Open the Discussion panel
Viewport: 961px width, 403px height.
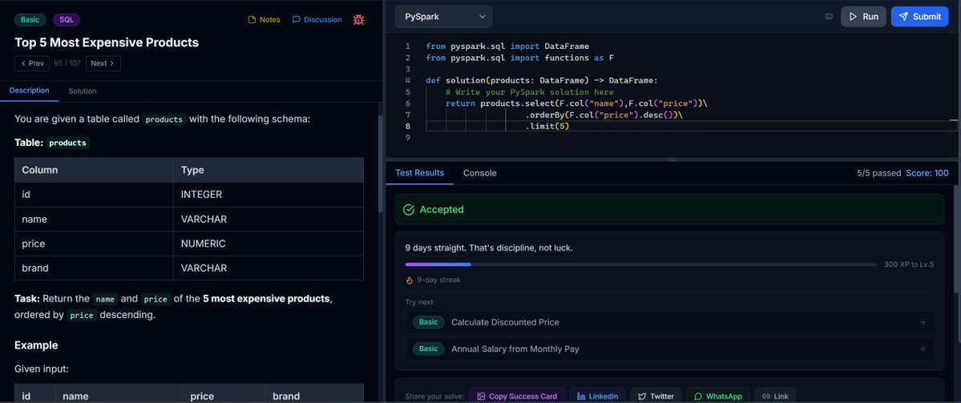pyautogui.click(x=317, y=19)
